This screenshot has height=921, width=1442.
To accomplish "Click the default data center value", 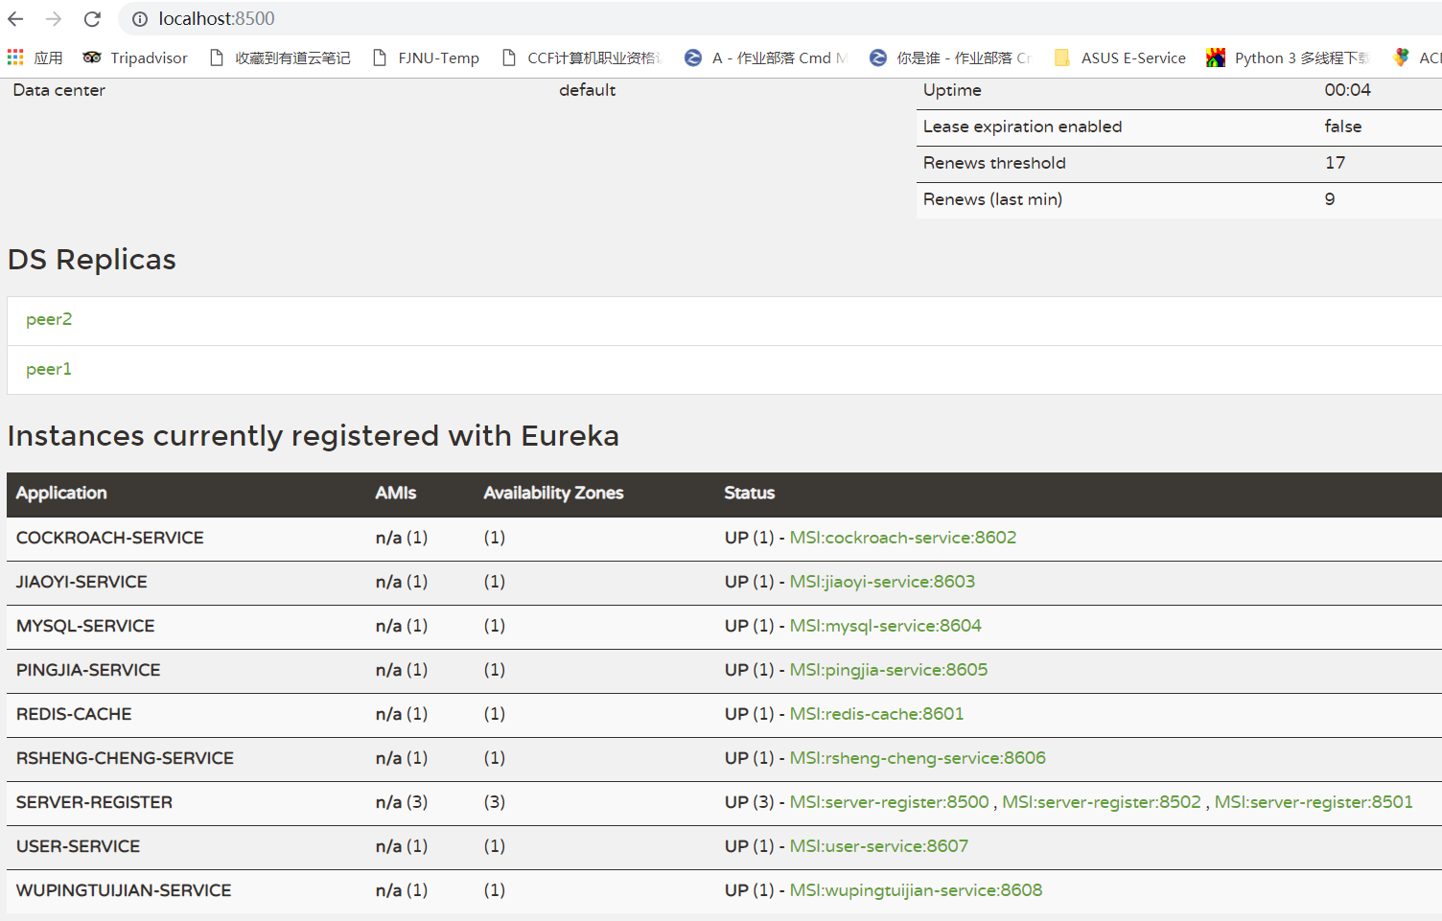I will (588, 90).
